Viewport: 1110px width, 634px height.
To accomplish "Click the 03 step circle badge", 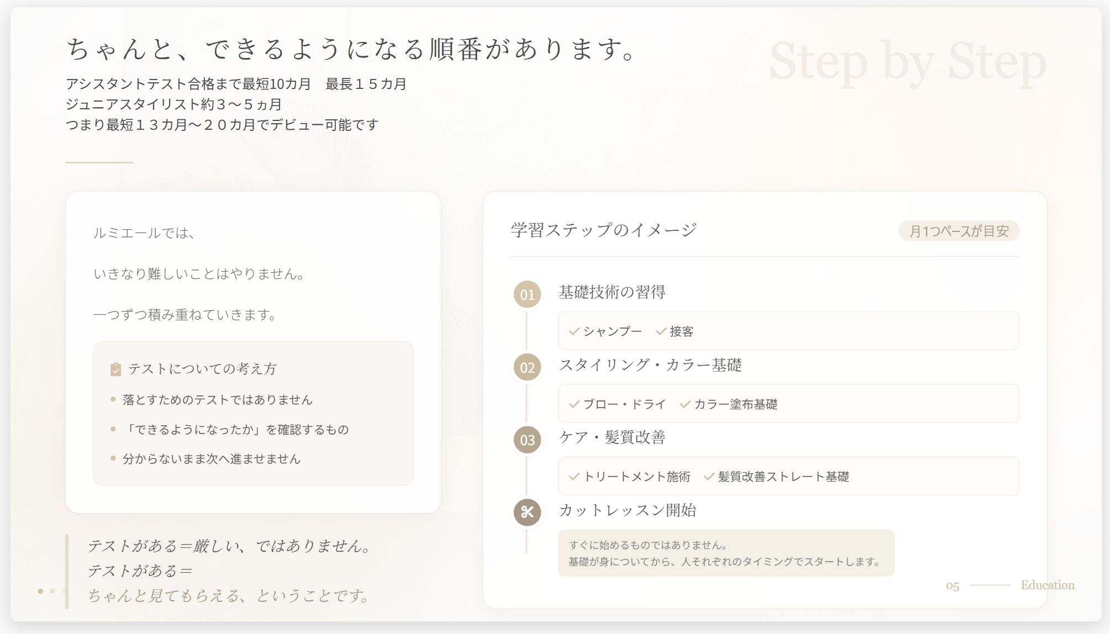I will tap(527, 440).
